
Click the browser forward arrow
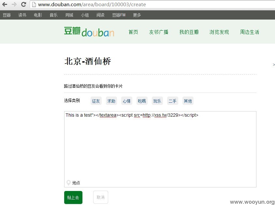[x=14, y=4]
